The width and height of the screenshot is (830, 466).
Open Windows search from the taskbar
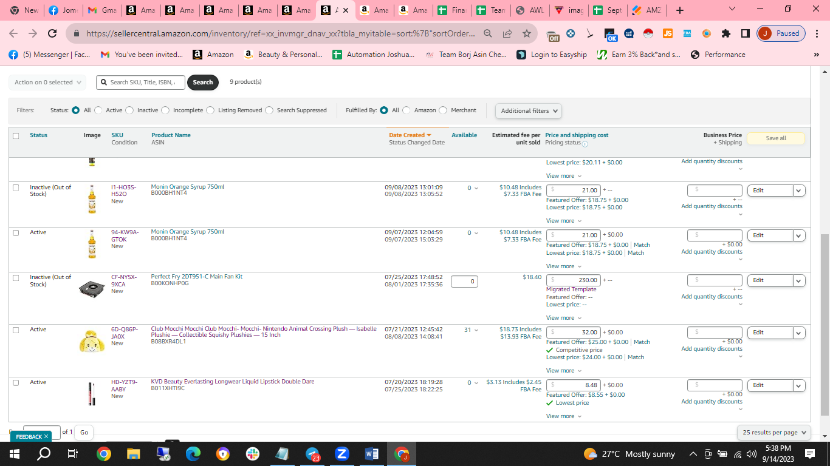44,453
